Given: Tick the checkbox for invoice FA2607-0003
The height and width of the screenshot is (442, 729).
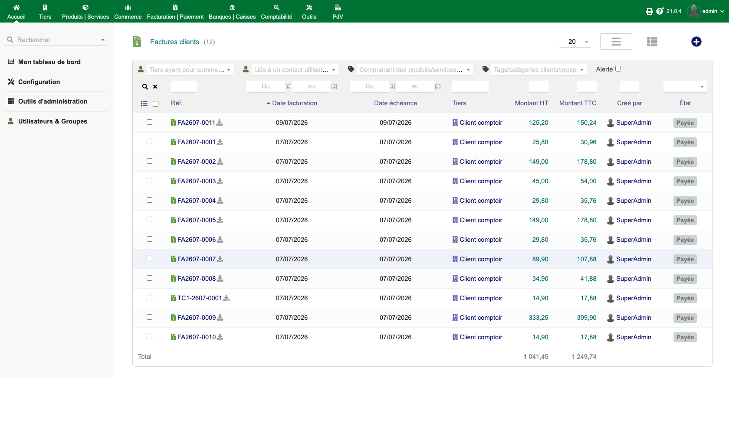Looking at the screenshot, I should pos(149,181).
